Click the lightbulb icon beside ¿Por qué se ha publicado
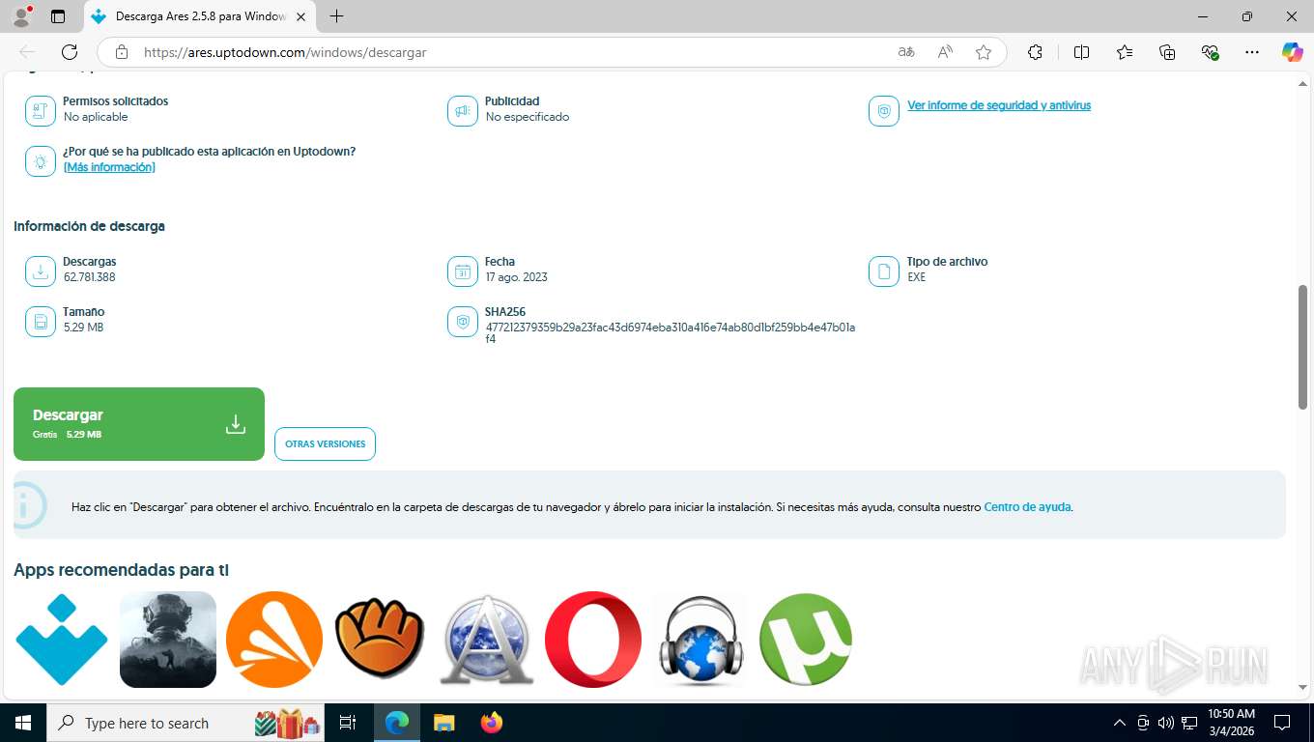This screenshot has height=742, width=1314. click(41, 161)
